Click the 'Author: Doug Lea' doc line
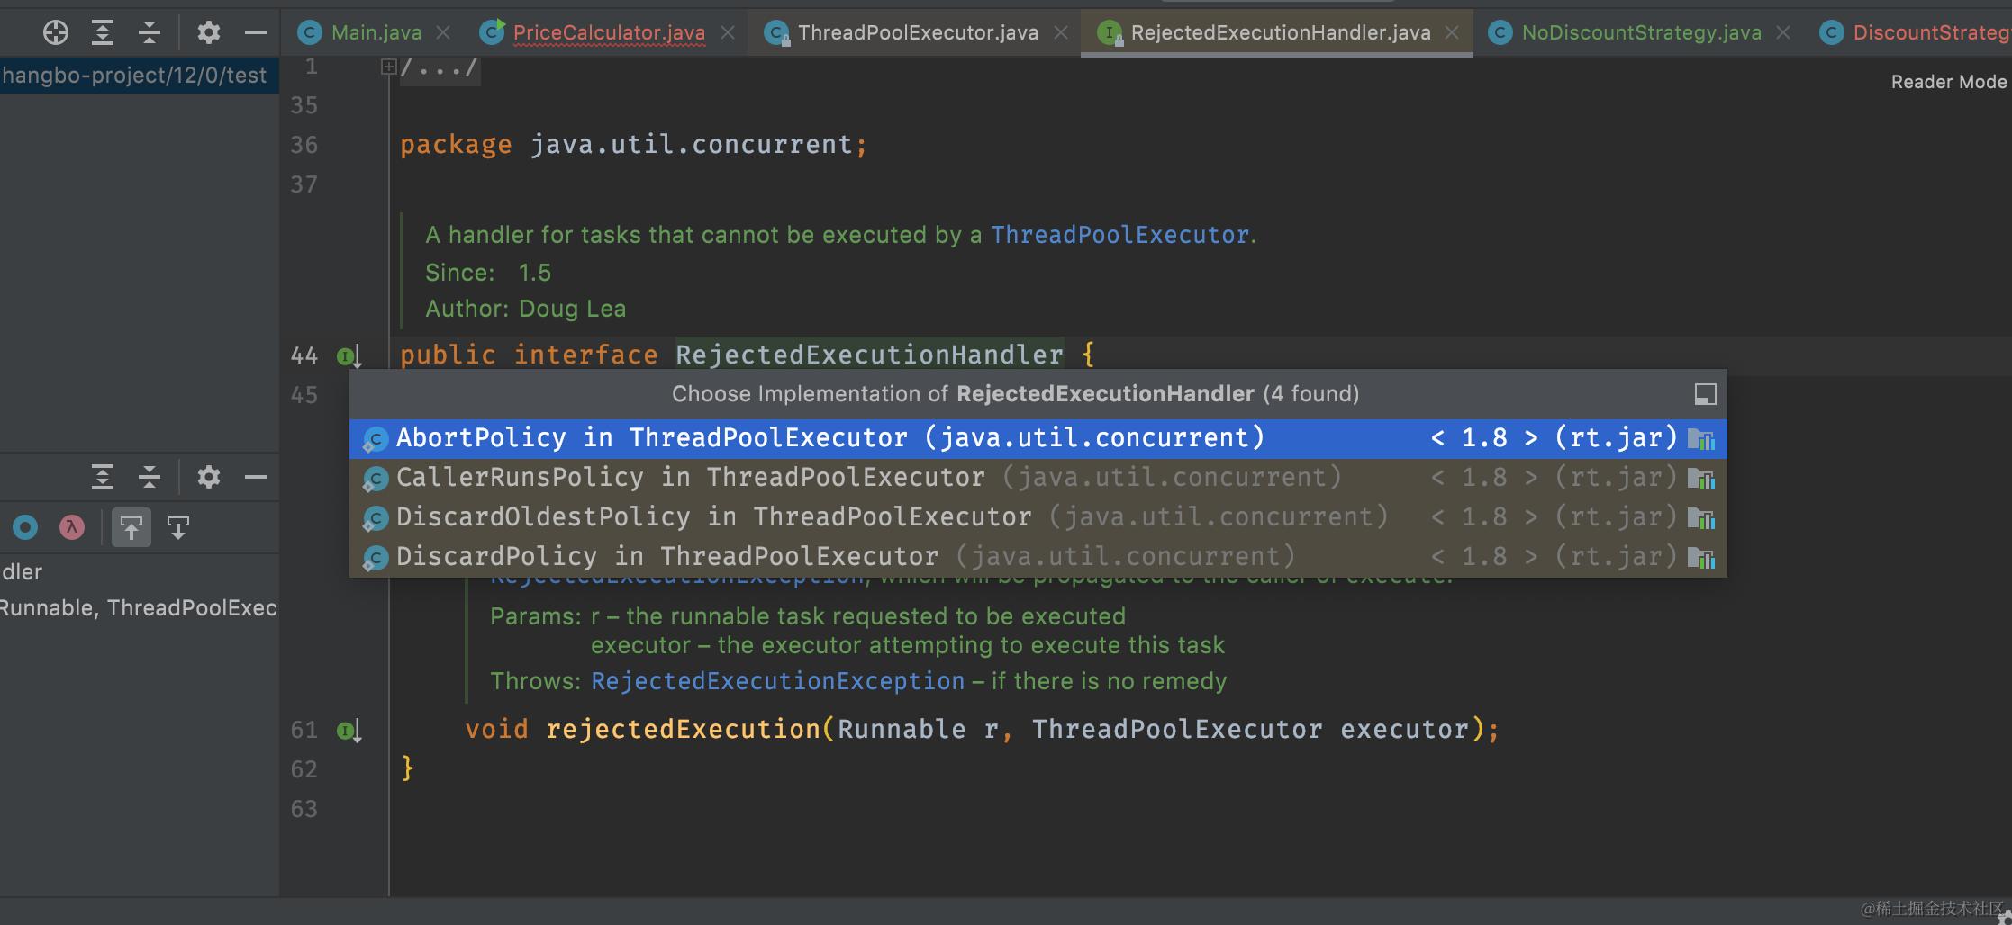The width and height of the screenshot is (2012, 925). 525,310
